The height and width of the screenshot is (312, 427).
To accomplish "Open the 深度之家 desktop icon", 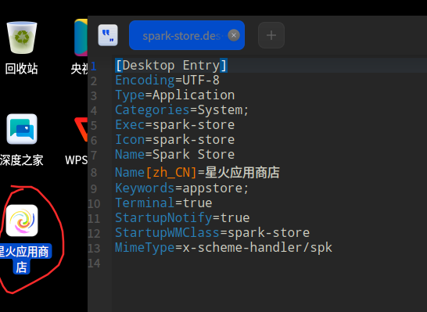I will (22, 129).
